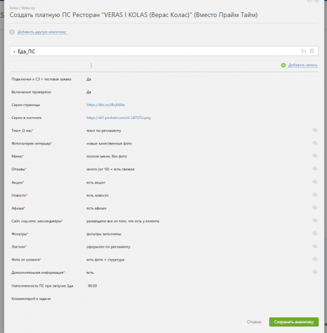Click label 'Скрин в листинге'
The image size is (327, 333).
(27, 118)
